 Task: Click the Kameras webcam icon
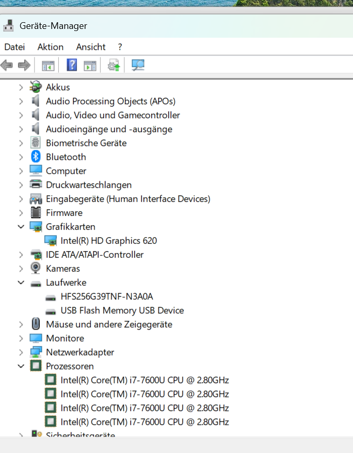(36, 268)
